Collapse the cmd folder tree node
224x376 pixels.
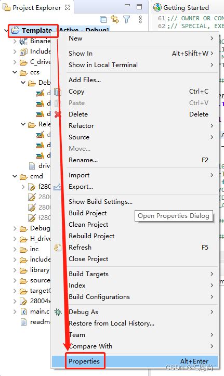coord(15,176)
